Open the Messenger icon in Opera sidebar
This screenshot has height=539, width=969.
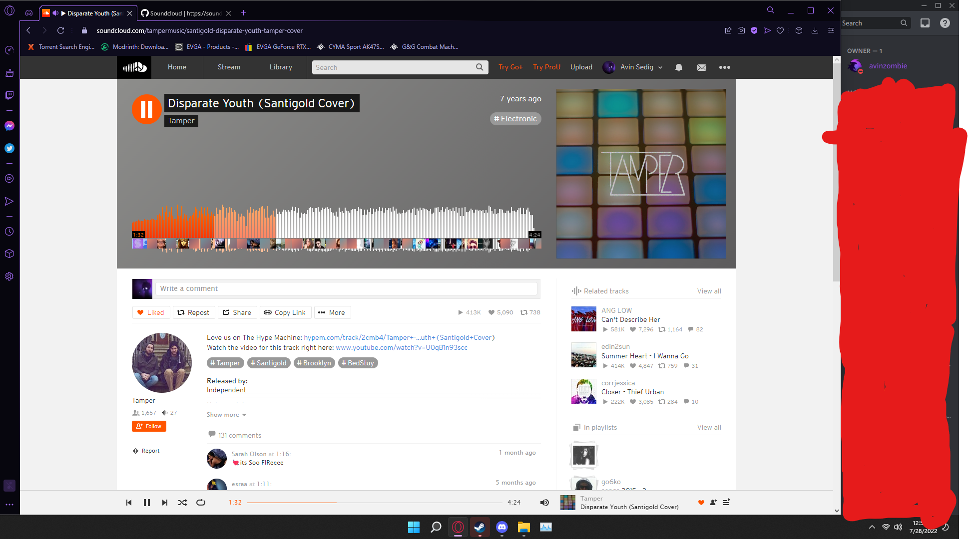pos(9,126)
